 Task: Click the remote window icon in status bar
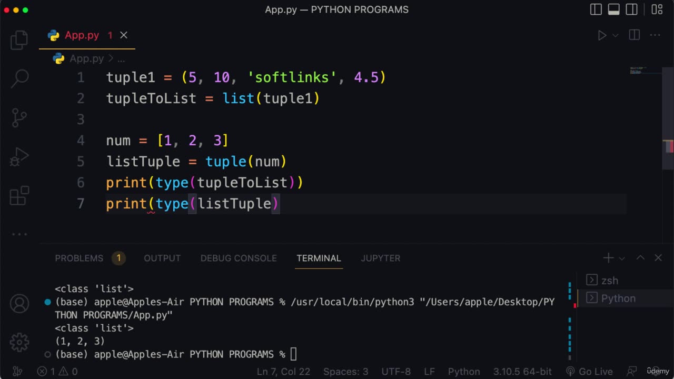pos(17,372)
